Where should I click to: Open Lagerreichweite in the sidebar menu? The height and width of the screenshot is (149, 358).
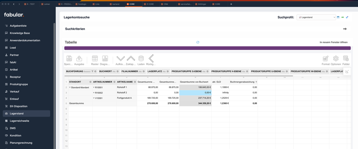[20, 121]
